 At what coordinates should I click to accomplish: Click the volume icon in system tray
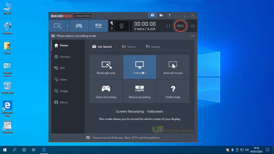click(247, 150)
